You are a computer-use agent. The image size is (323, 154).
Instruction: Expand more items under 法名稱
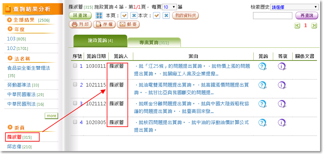point(51,115)
